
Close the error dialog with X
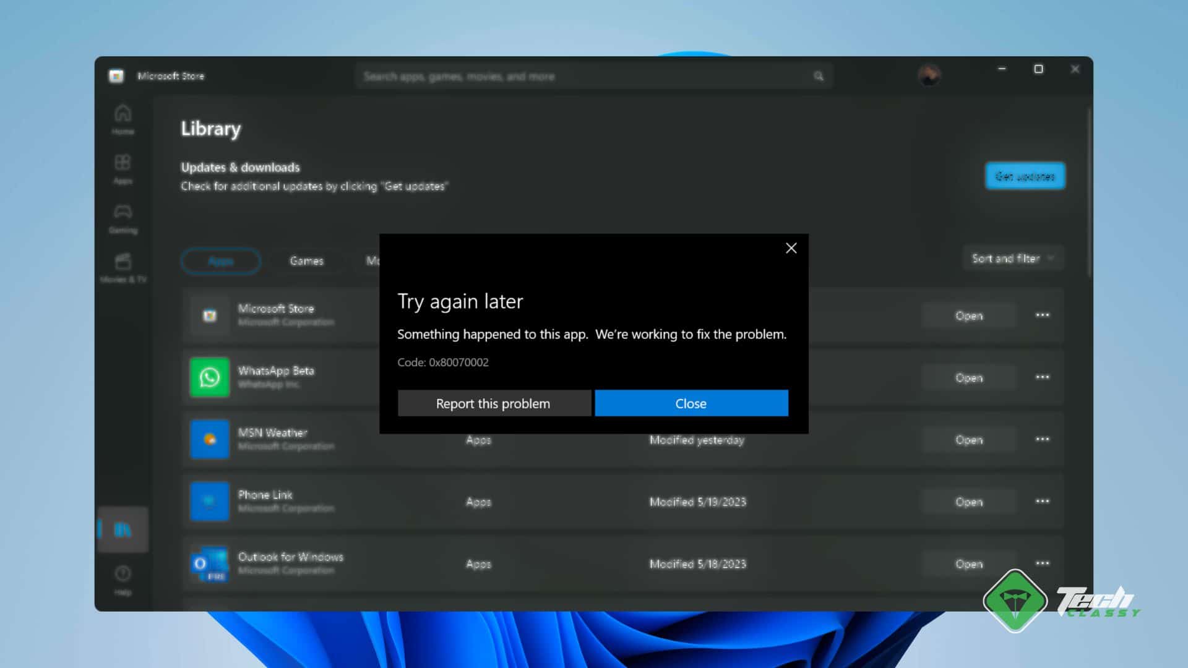click(791, 248)
